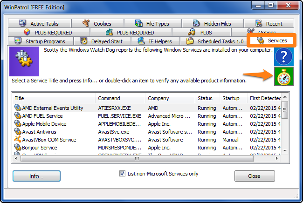Open the Recent tab
Image resolution: width=303 pixels, height=203 pixels.
[x=269, y=24]
